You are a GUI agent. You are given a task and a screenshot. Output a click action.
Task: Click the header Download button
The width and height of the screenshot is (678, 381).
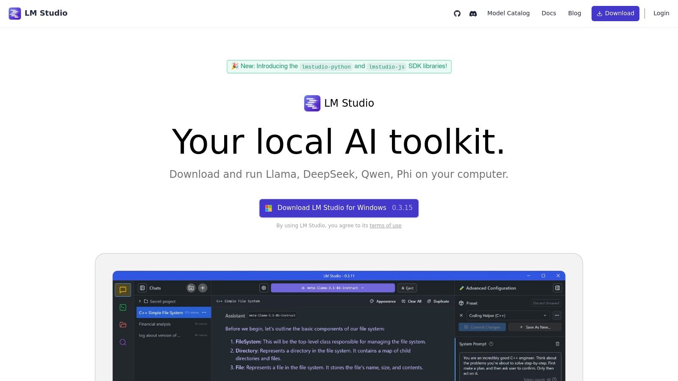(x=615, y=14)
